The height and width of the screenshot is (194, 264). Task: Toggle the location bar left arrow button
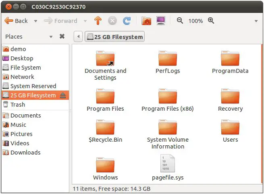coord(79,37)
